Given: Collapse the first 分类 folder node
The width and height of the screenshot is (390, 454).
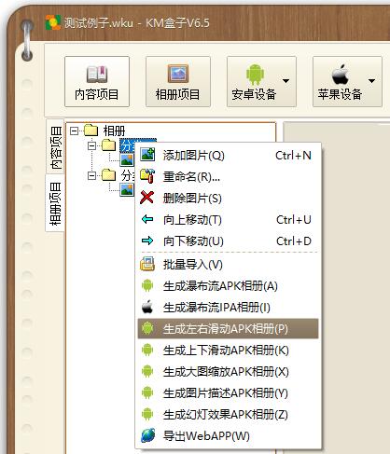Looking at the screenshot, I should [x=91, y=145].
